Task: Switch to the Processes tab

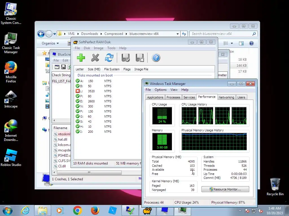Action: point(173,97)
